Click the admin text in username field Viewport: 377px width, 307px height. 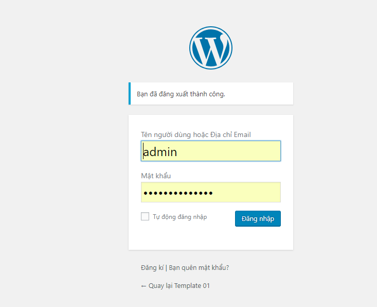pos(160,152)
